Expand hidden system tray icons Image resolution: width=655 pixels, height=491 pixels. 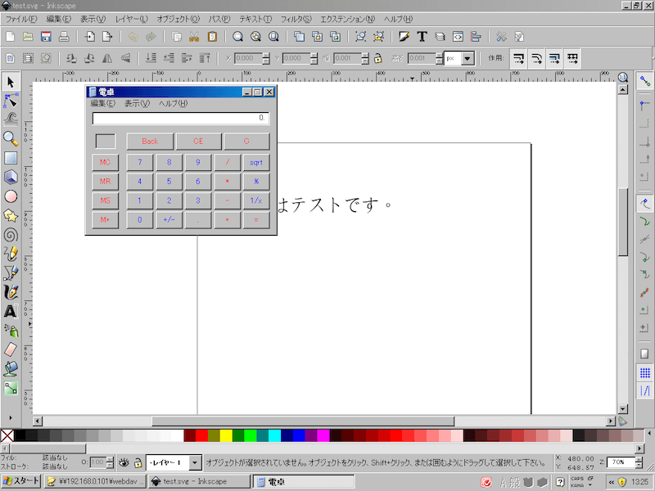(x=611, y=482)
